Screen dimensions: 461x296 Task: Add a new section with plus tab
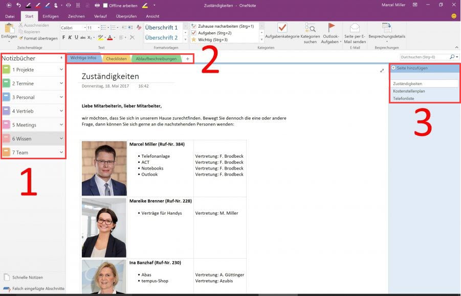(x=188, y=58)
